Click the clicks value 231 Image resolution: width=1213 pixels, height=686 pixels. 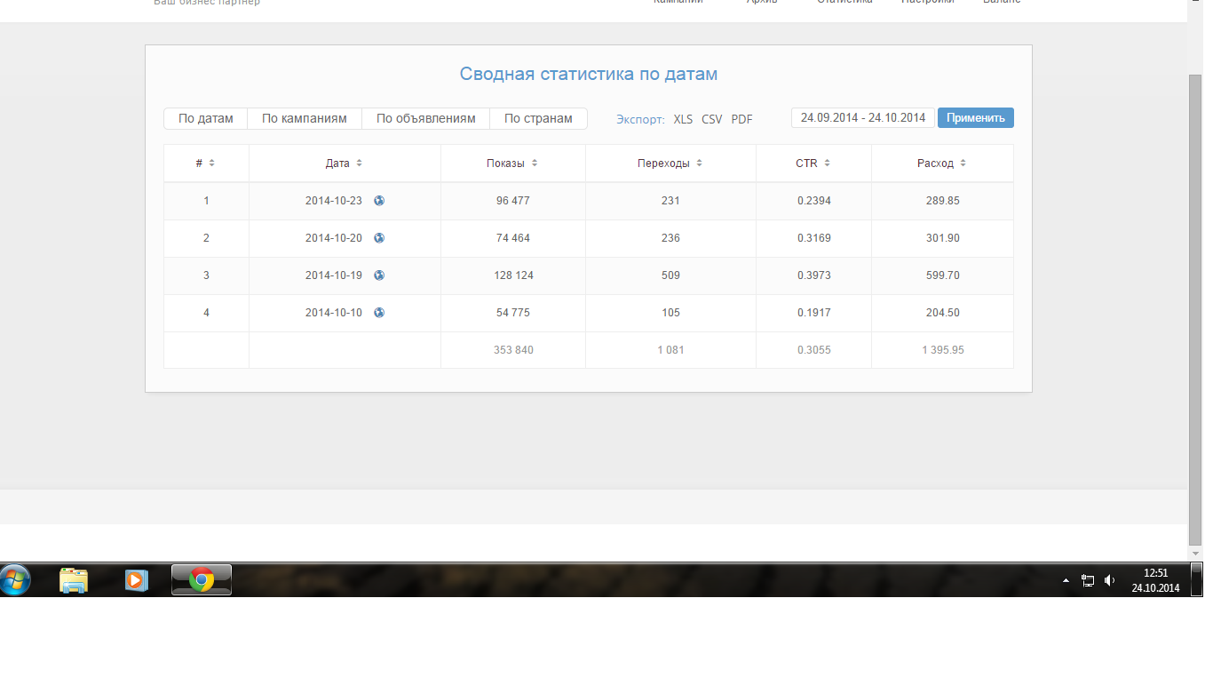(670, 201)
